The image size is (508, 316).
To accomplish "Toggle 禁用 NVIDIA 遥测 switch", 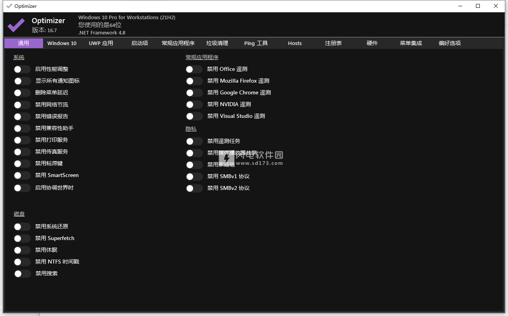I will 194,105.
